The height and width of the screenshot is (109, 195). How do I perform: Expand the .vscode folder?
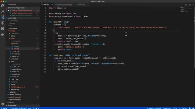pos(12,23)
